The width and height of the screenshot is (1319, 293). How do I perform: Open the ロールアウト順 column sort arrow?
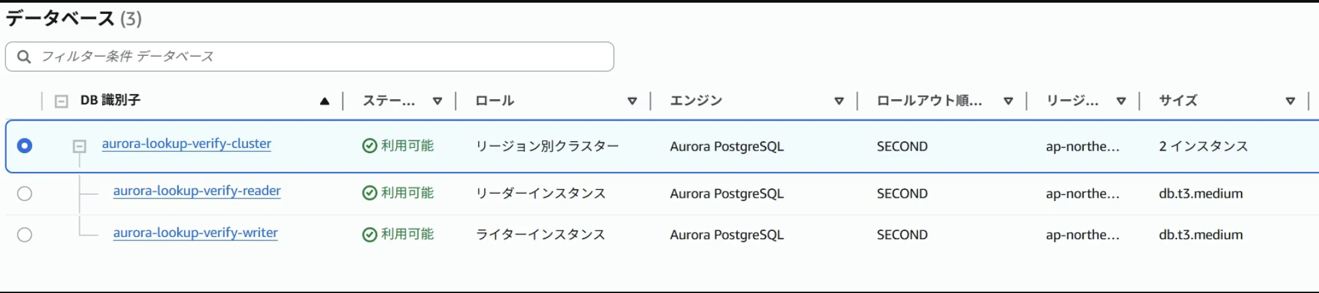pyautogui.click(x=1008, y=101)
